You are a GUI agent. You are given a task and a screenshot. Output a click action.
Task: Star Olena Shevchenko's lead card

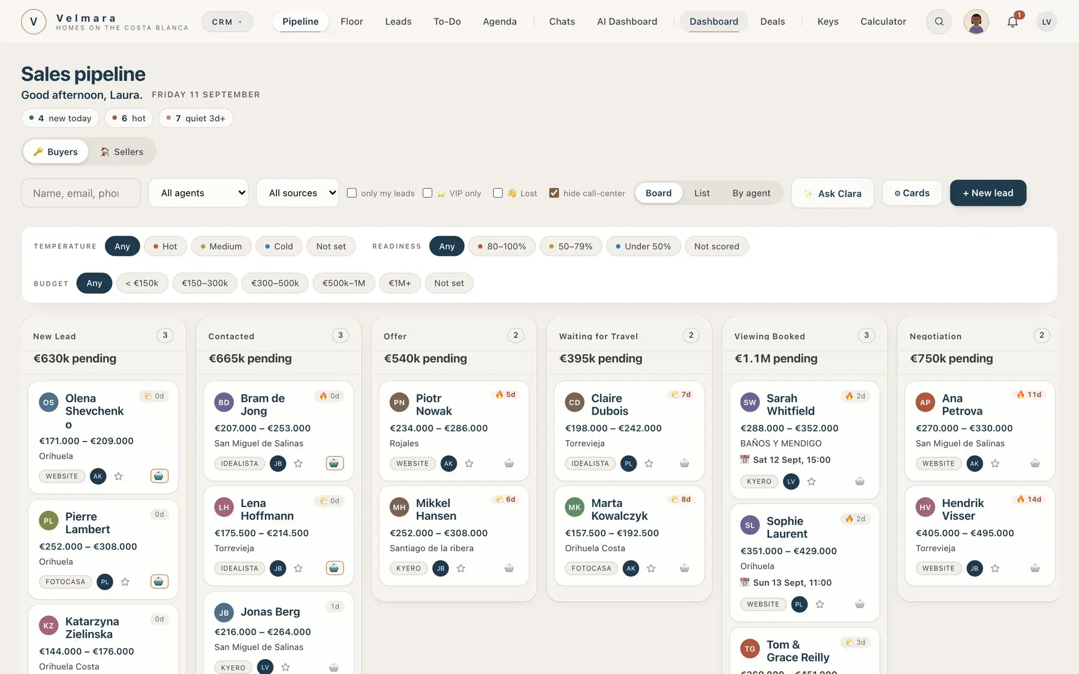[118, 476]
